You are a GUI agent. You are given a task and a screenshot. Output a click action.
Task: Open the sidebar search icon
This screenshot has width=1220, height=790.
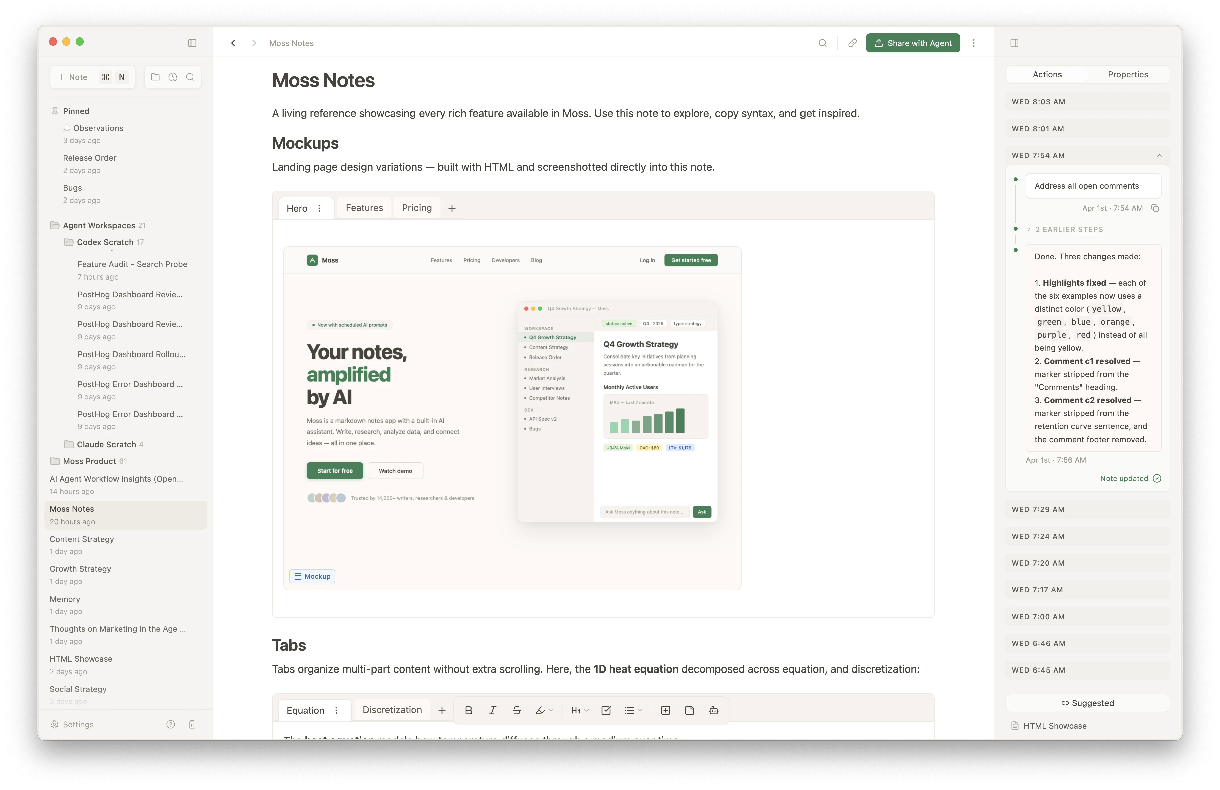coord(190,77)
